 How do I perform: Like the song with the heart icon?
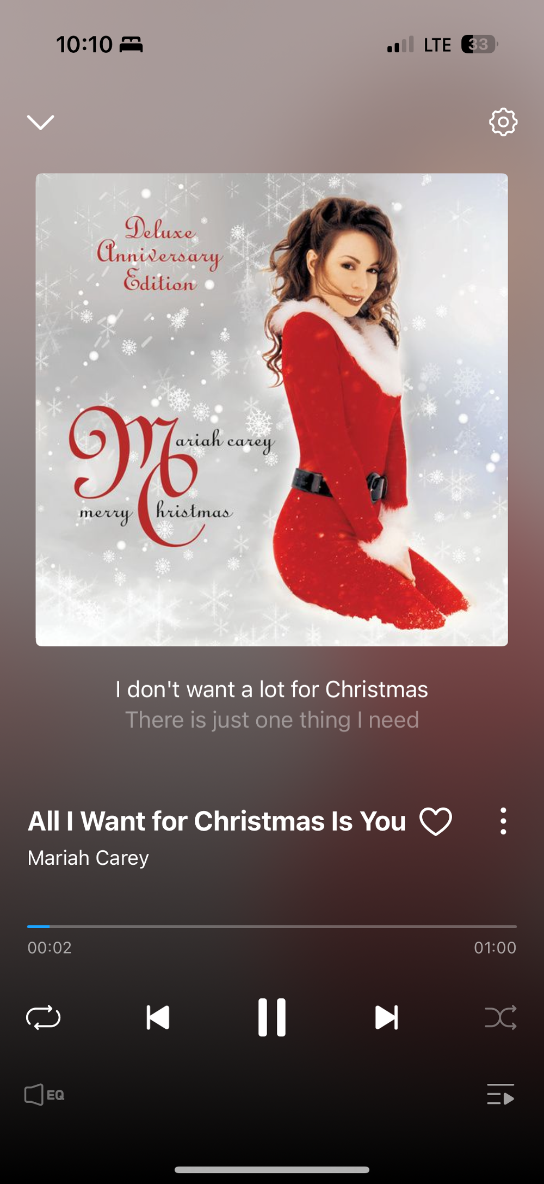point(436,821)
